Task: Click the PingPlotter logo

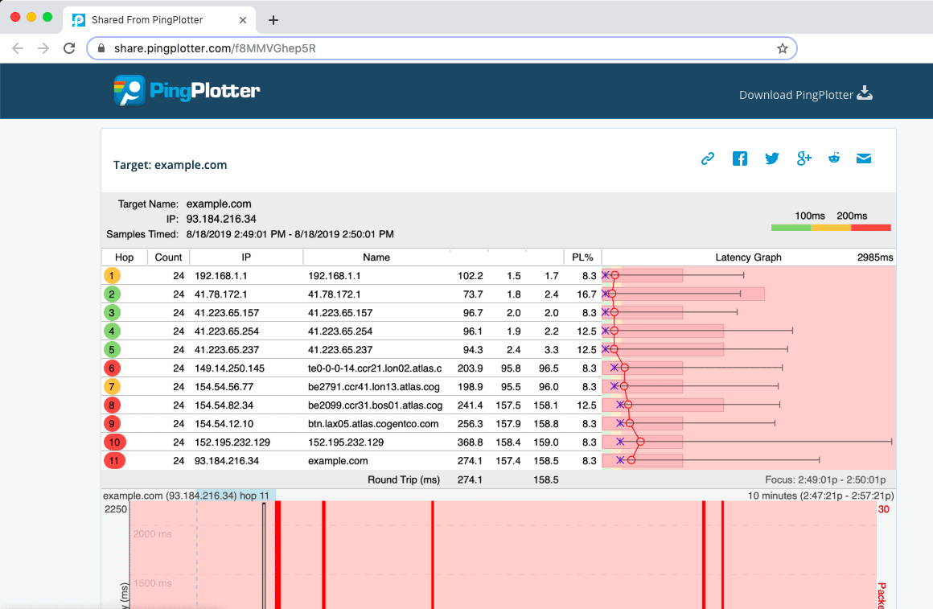Action: pos(187,91)
